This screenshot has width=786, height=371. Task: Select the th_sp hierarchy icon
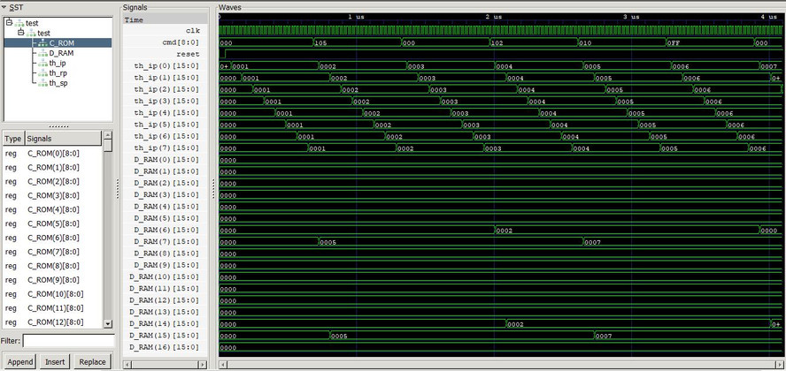42,83
